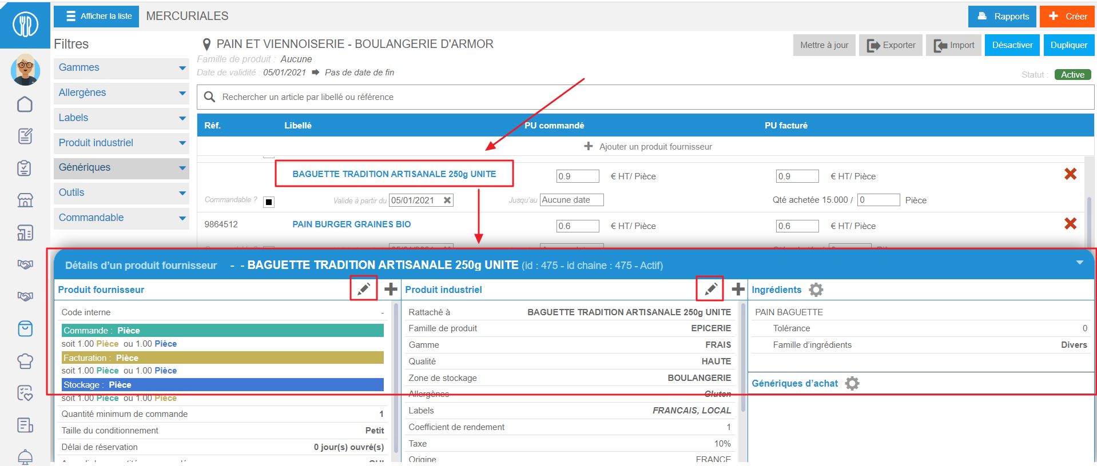Open the shopping bag sidebar icon
Image resolution: width=1097 pixels, height=466 pixels.
[x=25, y=328]
